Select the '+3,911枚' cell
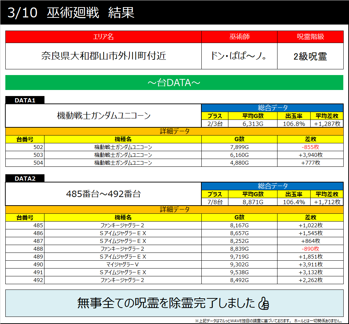This screenshot has width=349, height=324. click(x=310, y=264)
